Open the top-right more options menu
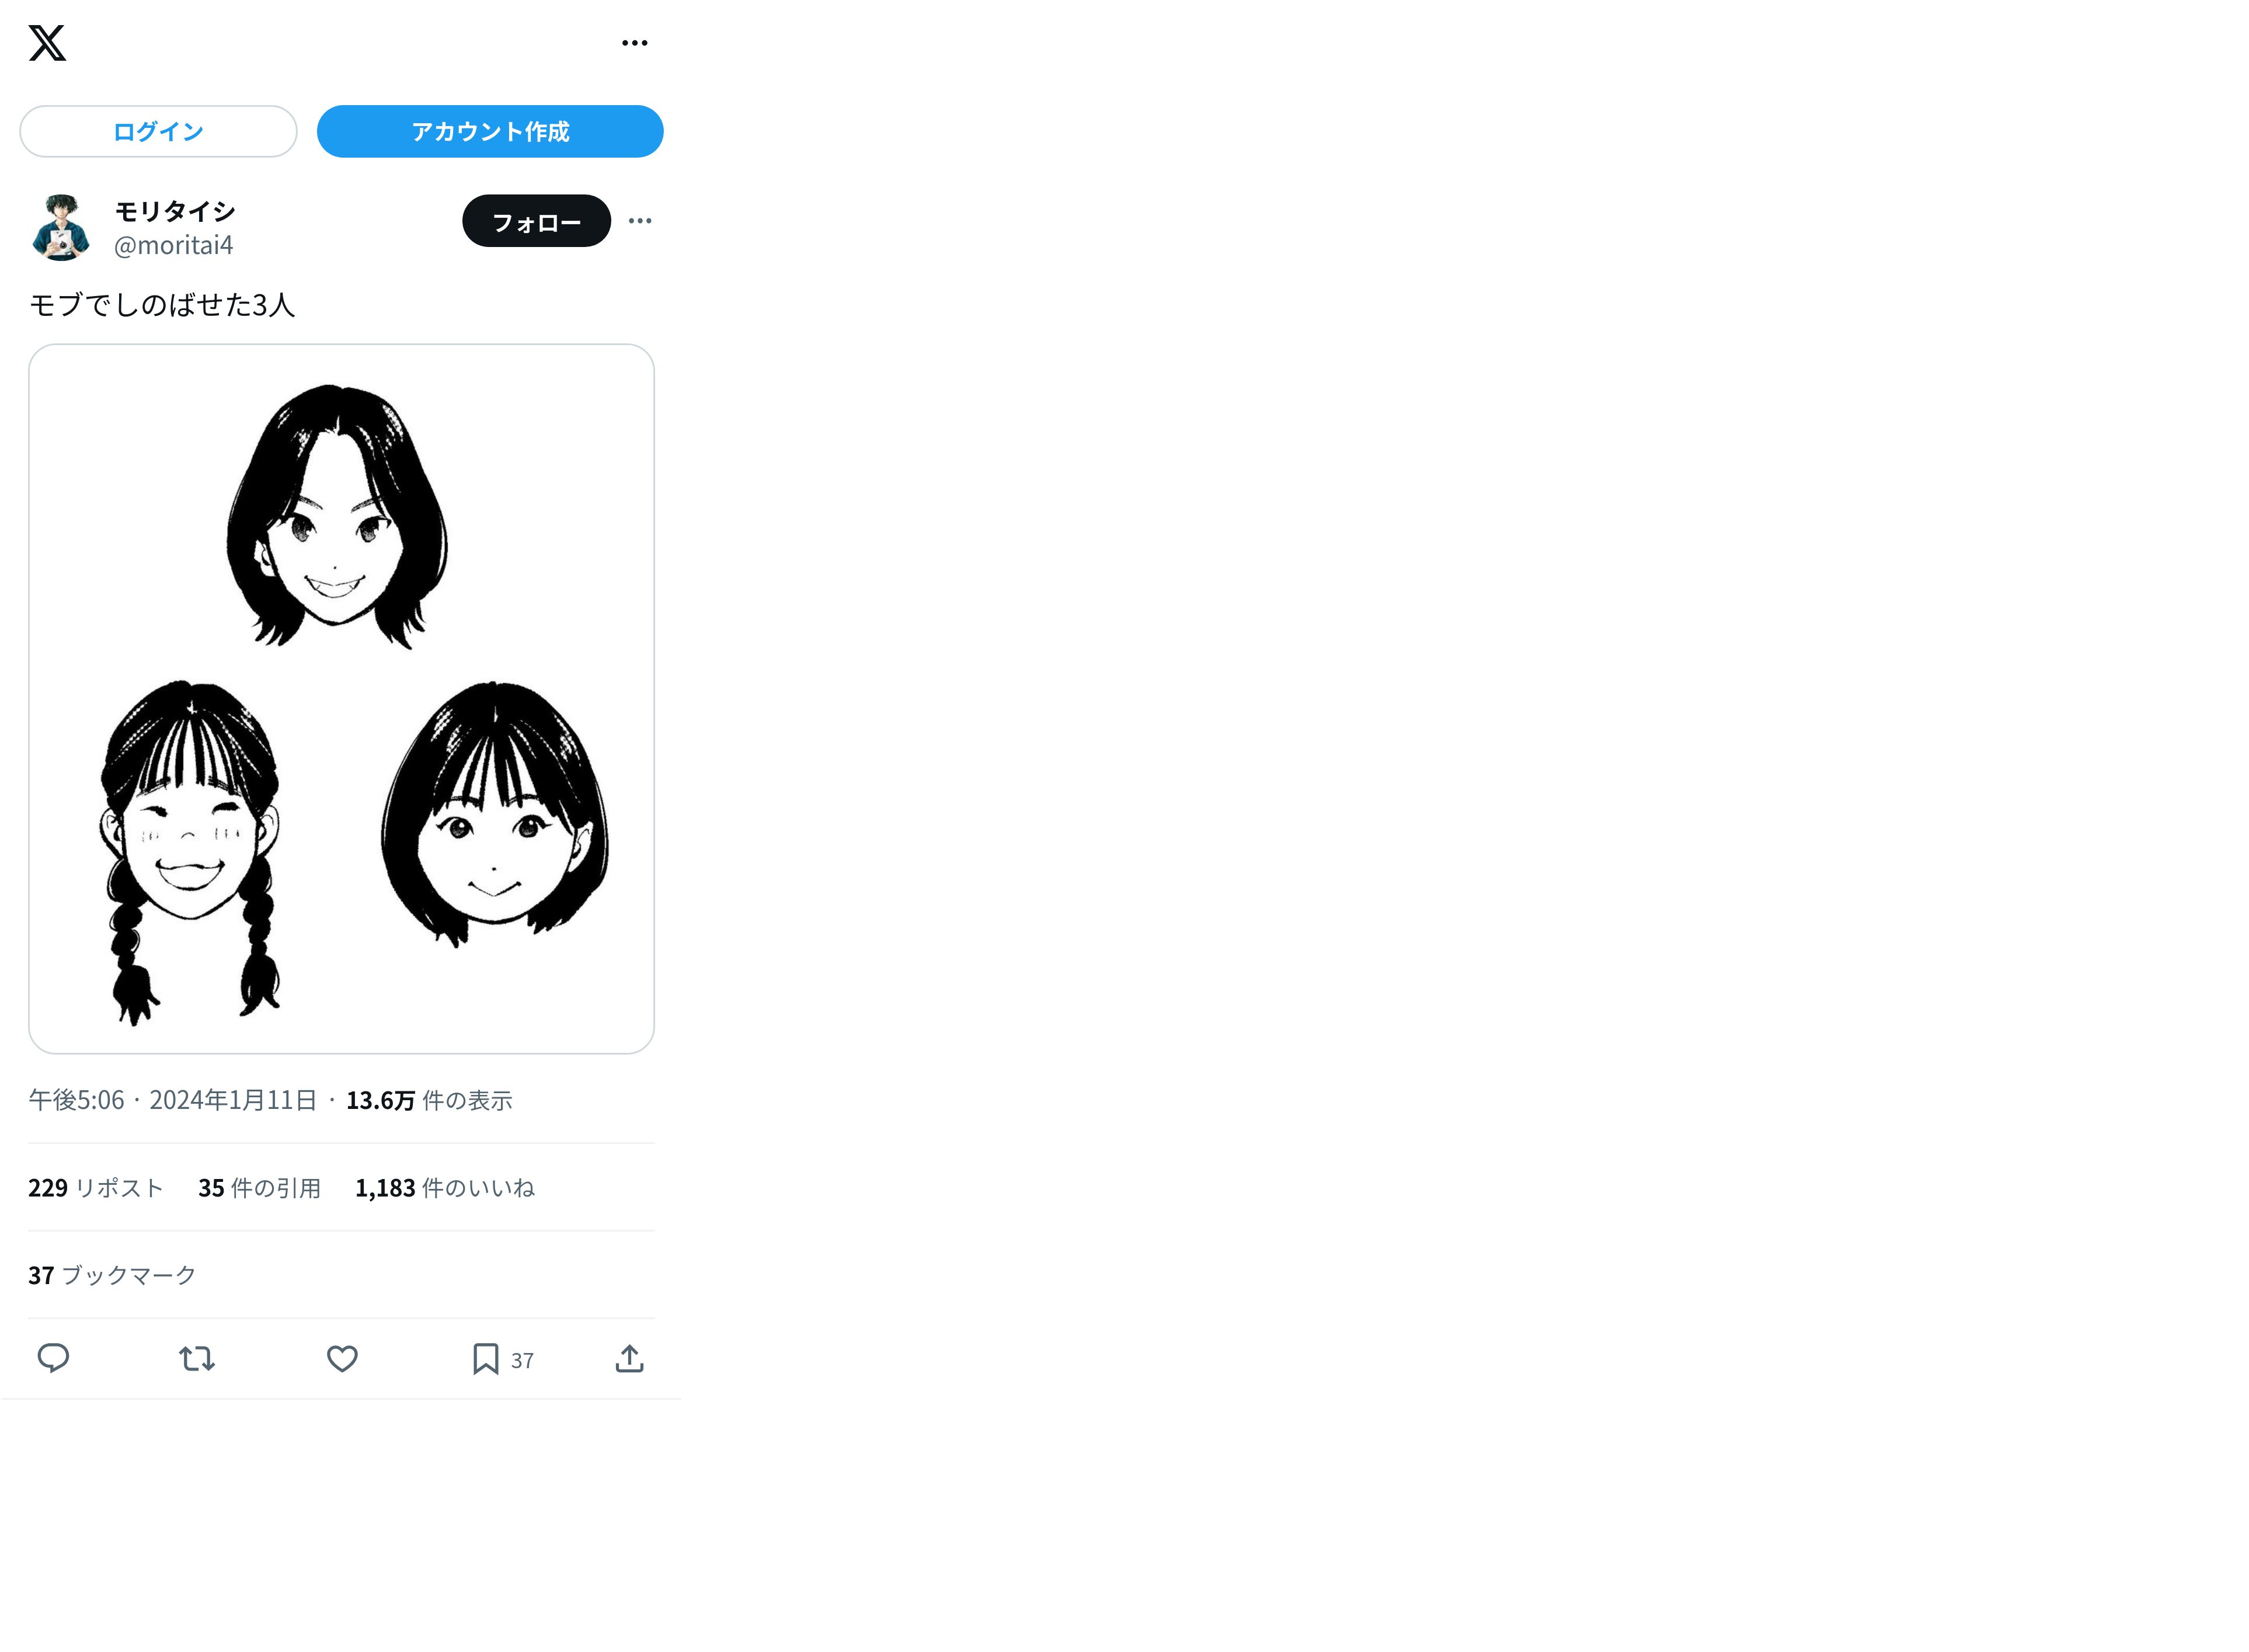The width and height of the screenshot is (2249, 1652). [x=635, y=43]
